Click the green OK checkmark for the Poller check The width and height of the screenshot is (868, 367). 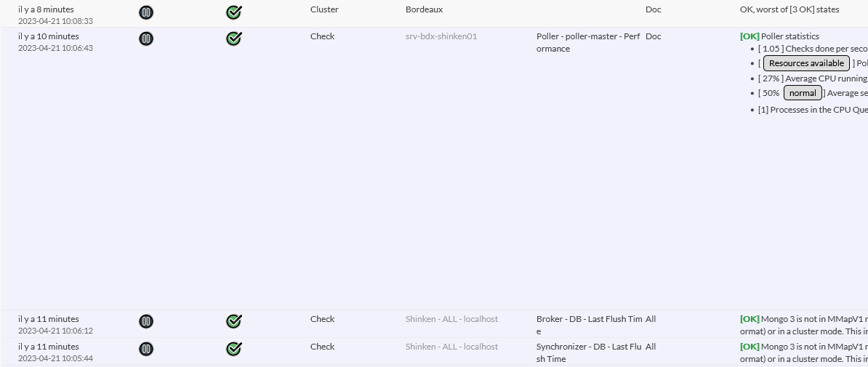coord(234,39)
